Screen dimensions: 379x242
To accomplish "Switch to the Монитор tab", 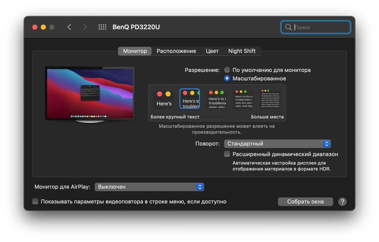I will [135, 51].
